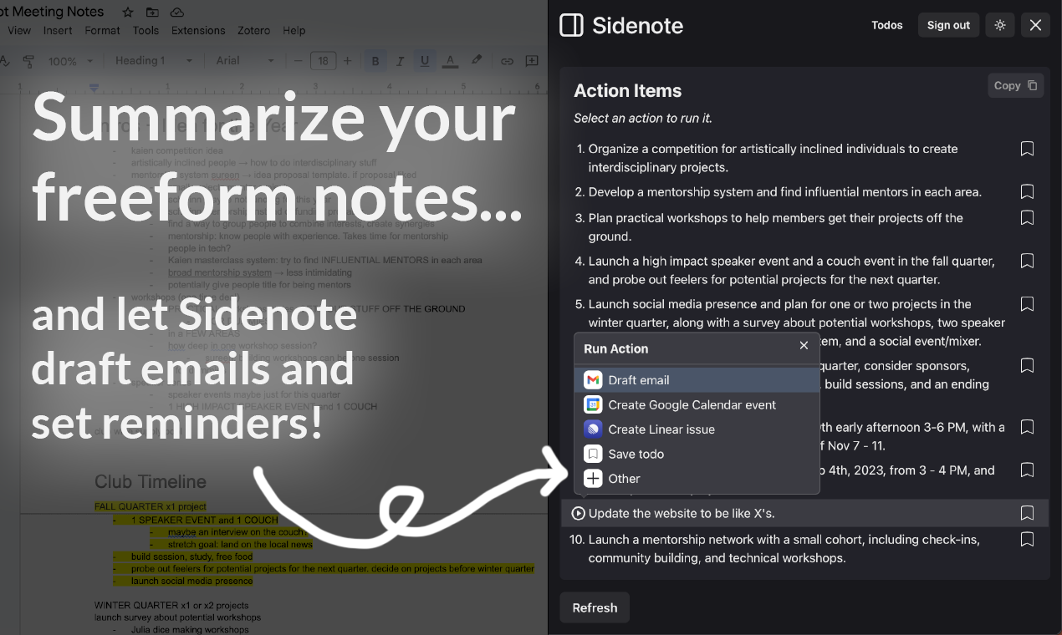Select Create Google Calendar event
The image size is (1062, 635).
click(x=697, y=404)
